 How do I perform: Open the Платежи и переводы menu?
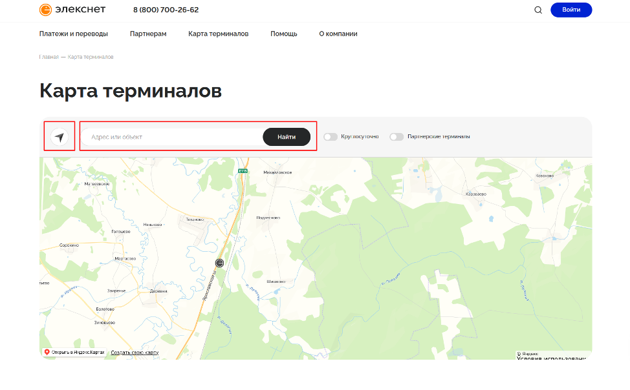tap(73, 34)
